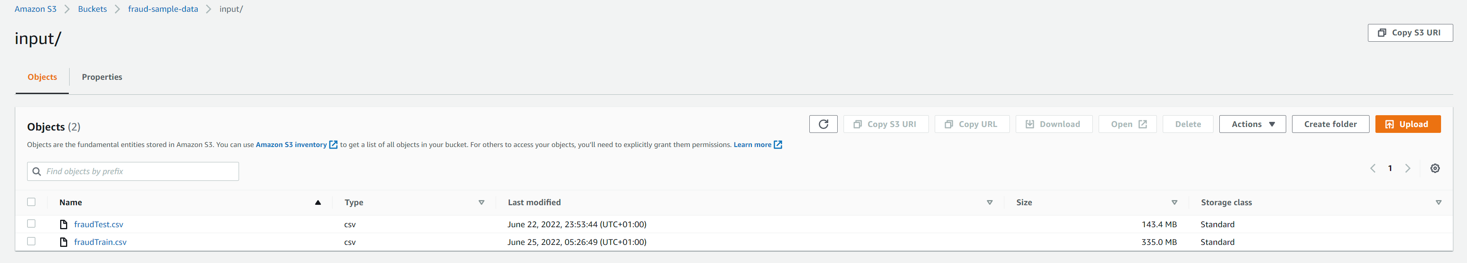The height and width of the screenshot is (263, 1467).
Task: Toggle the select-all objects checkbox
Action: coord(31,202)
